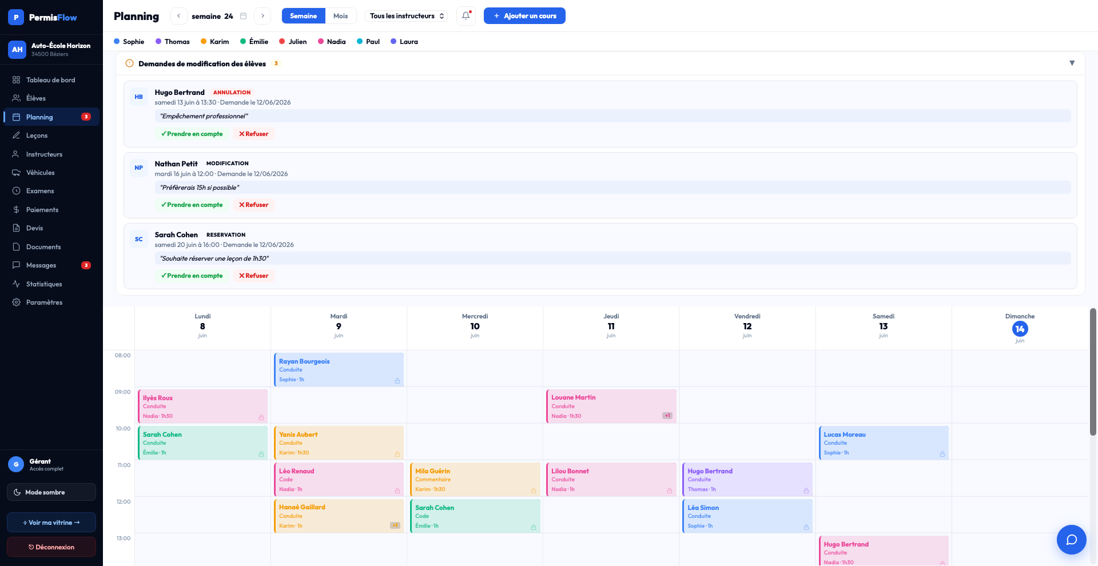Click the Leçons pencil icon
Image resolution: width=1098 pixels, height=566 pixels.
(16, 135)
